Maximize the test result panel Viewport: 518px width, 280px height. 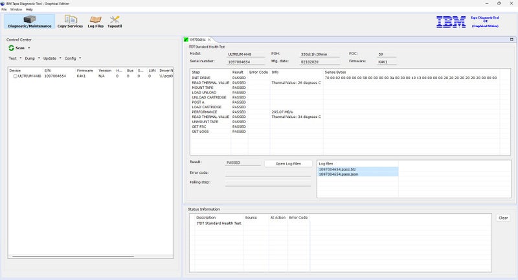512,40
